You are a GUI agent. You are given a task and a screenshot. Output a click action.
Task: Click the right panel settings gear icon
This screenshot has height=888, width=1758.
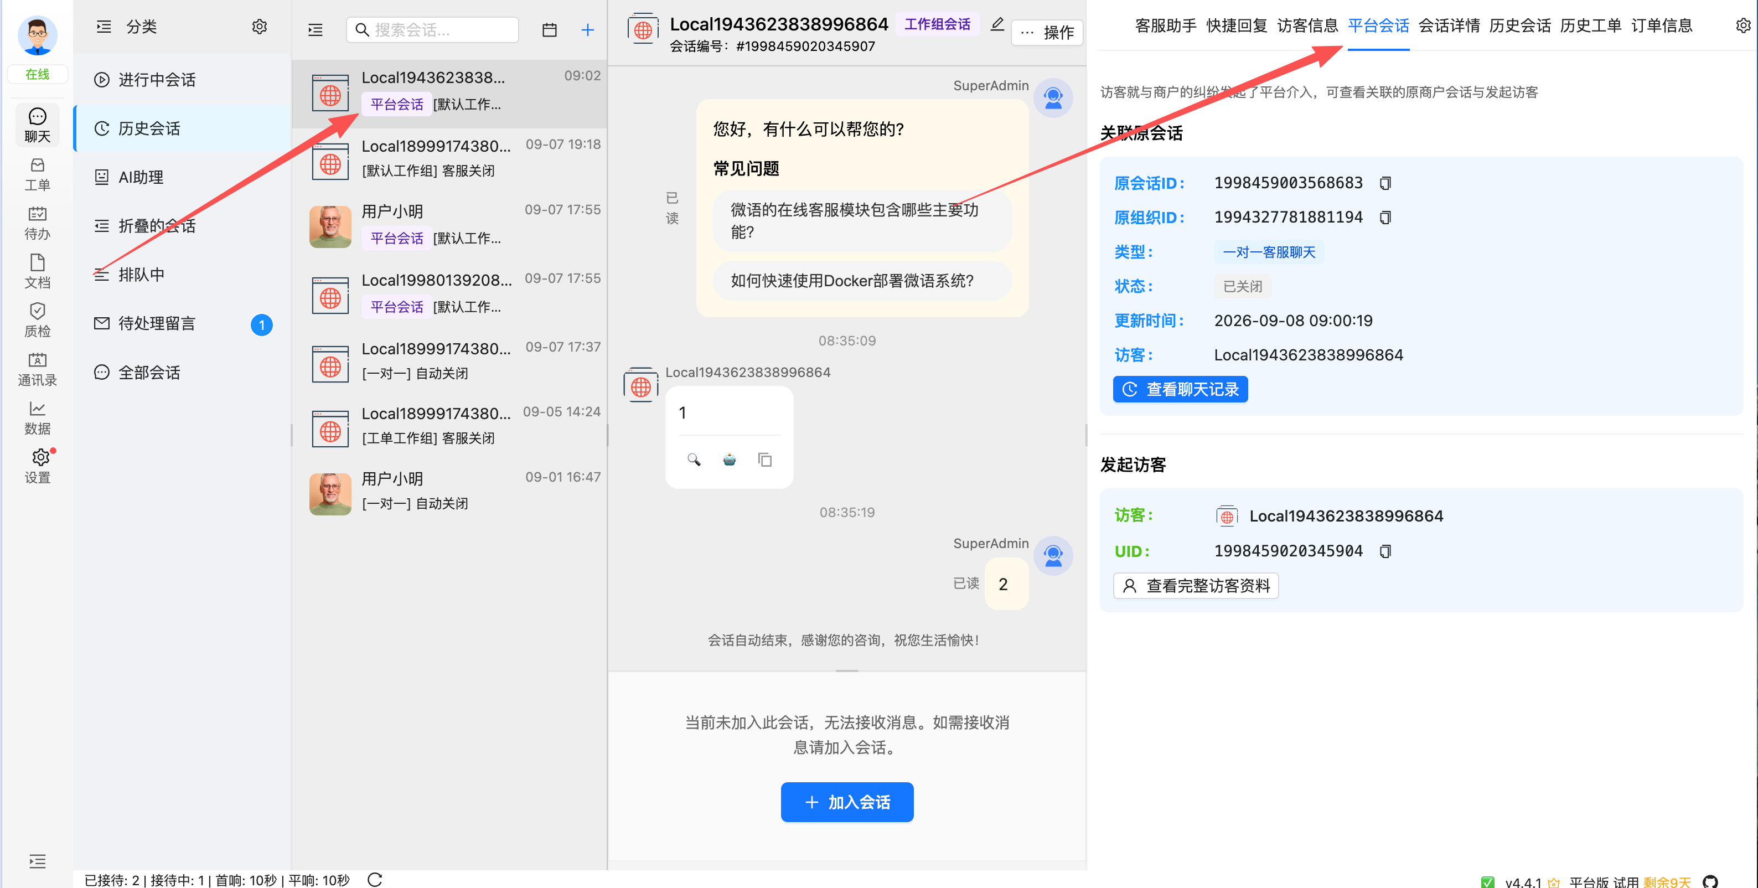1743,26
